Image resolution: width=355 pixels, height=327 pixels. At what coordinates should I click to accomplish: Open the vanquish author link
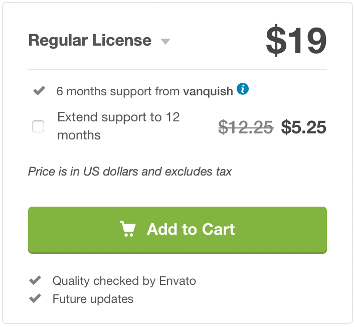[208, 91]
